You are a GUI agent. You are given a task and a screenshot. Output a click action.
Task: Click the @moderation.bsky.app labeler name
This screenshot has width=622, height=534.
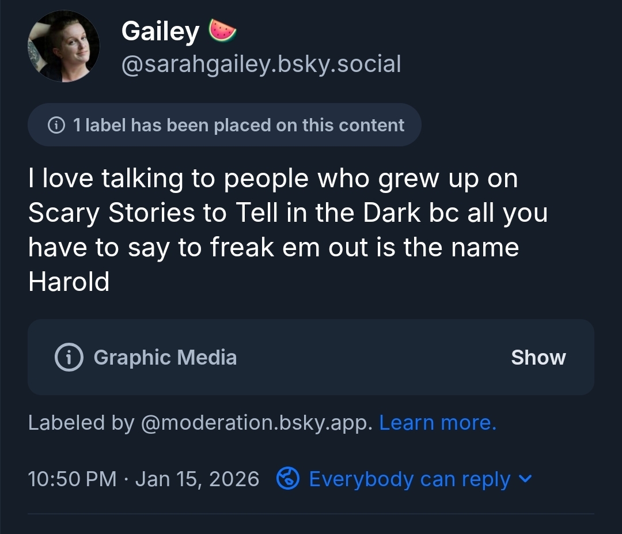point(256,423)
